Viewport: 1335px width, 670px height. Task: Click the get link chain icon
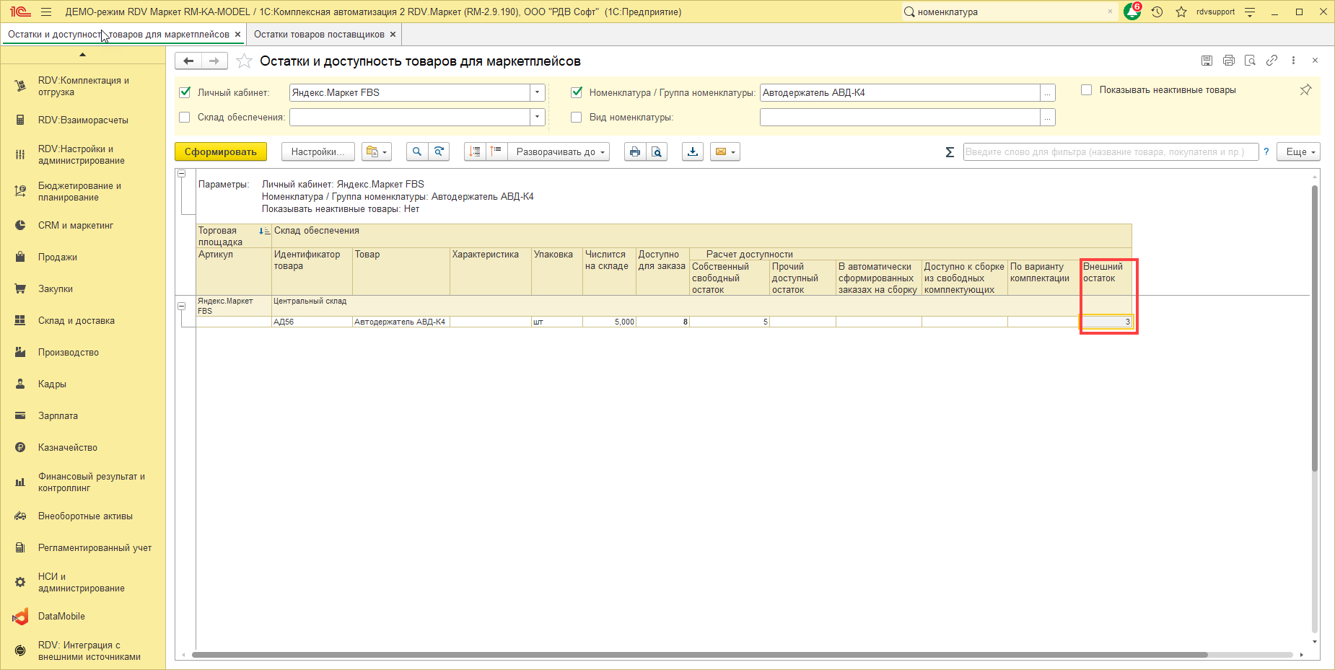[1271, 61]
